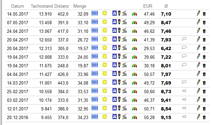This screenshot has width=214, height=125.
Task: Click traffic light icon on 03.02.2017 row
Action: click(119, 99)
